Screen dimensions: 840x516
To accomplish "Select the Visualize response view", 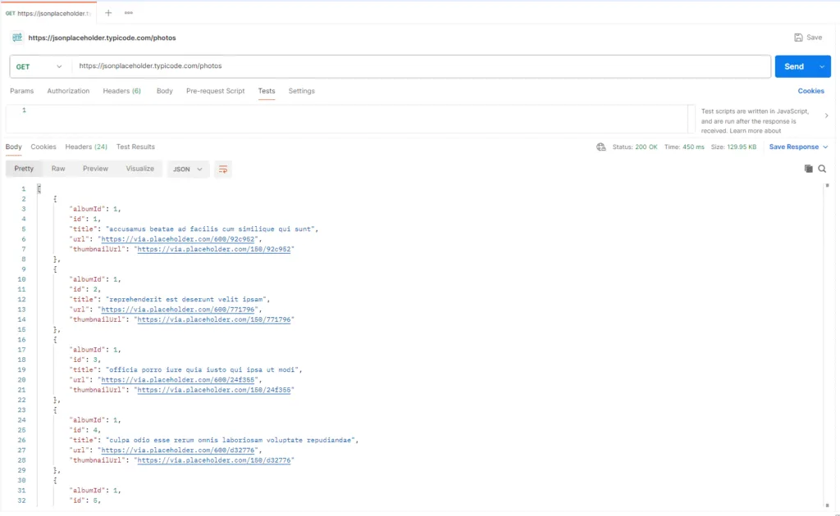I will click(139, 169).
